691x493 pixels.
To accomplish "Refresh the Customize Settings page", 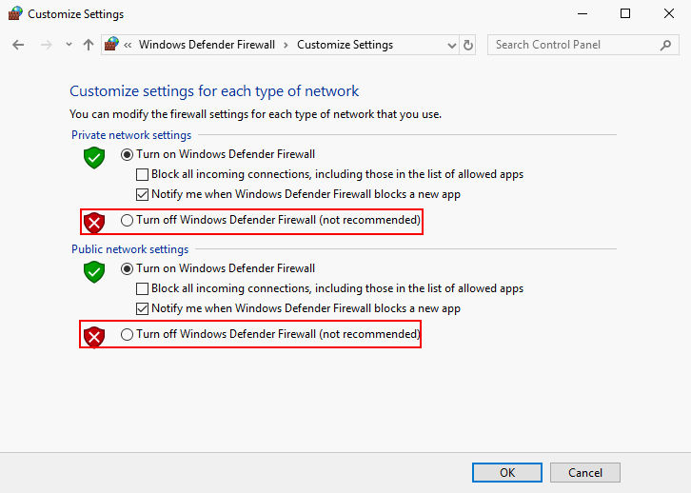I will [x=468, y=45].
